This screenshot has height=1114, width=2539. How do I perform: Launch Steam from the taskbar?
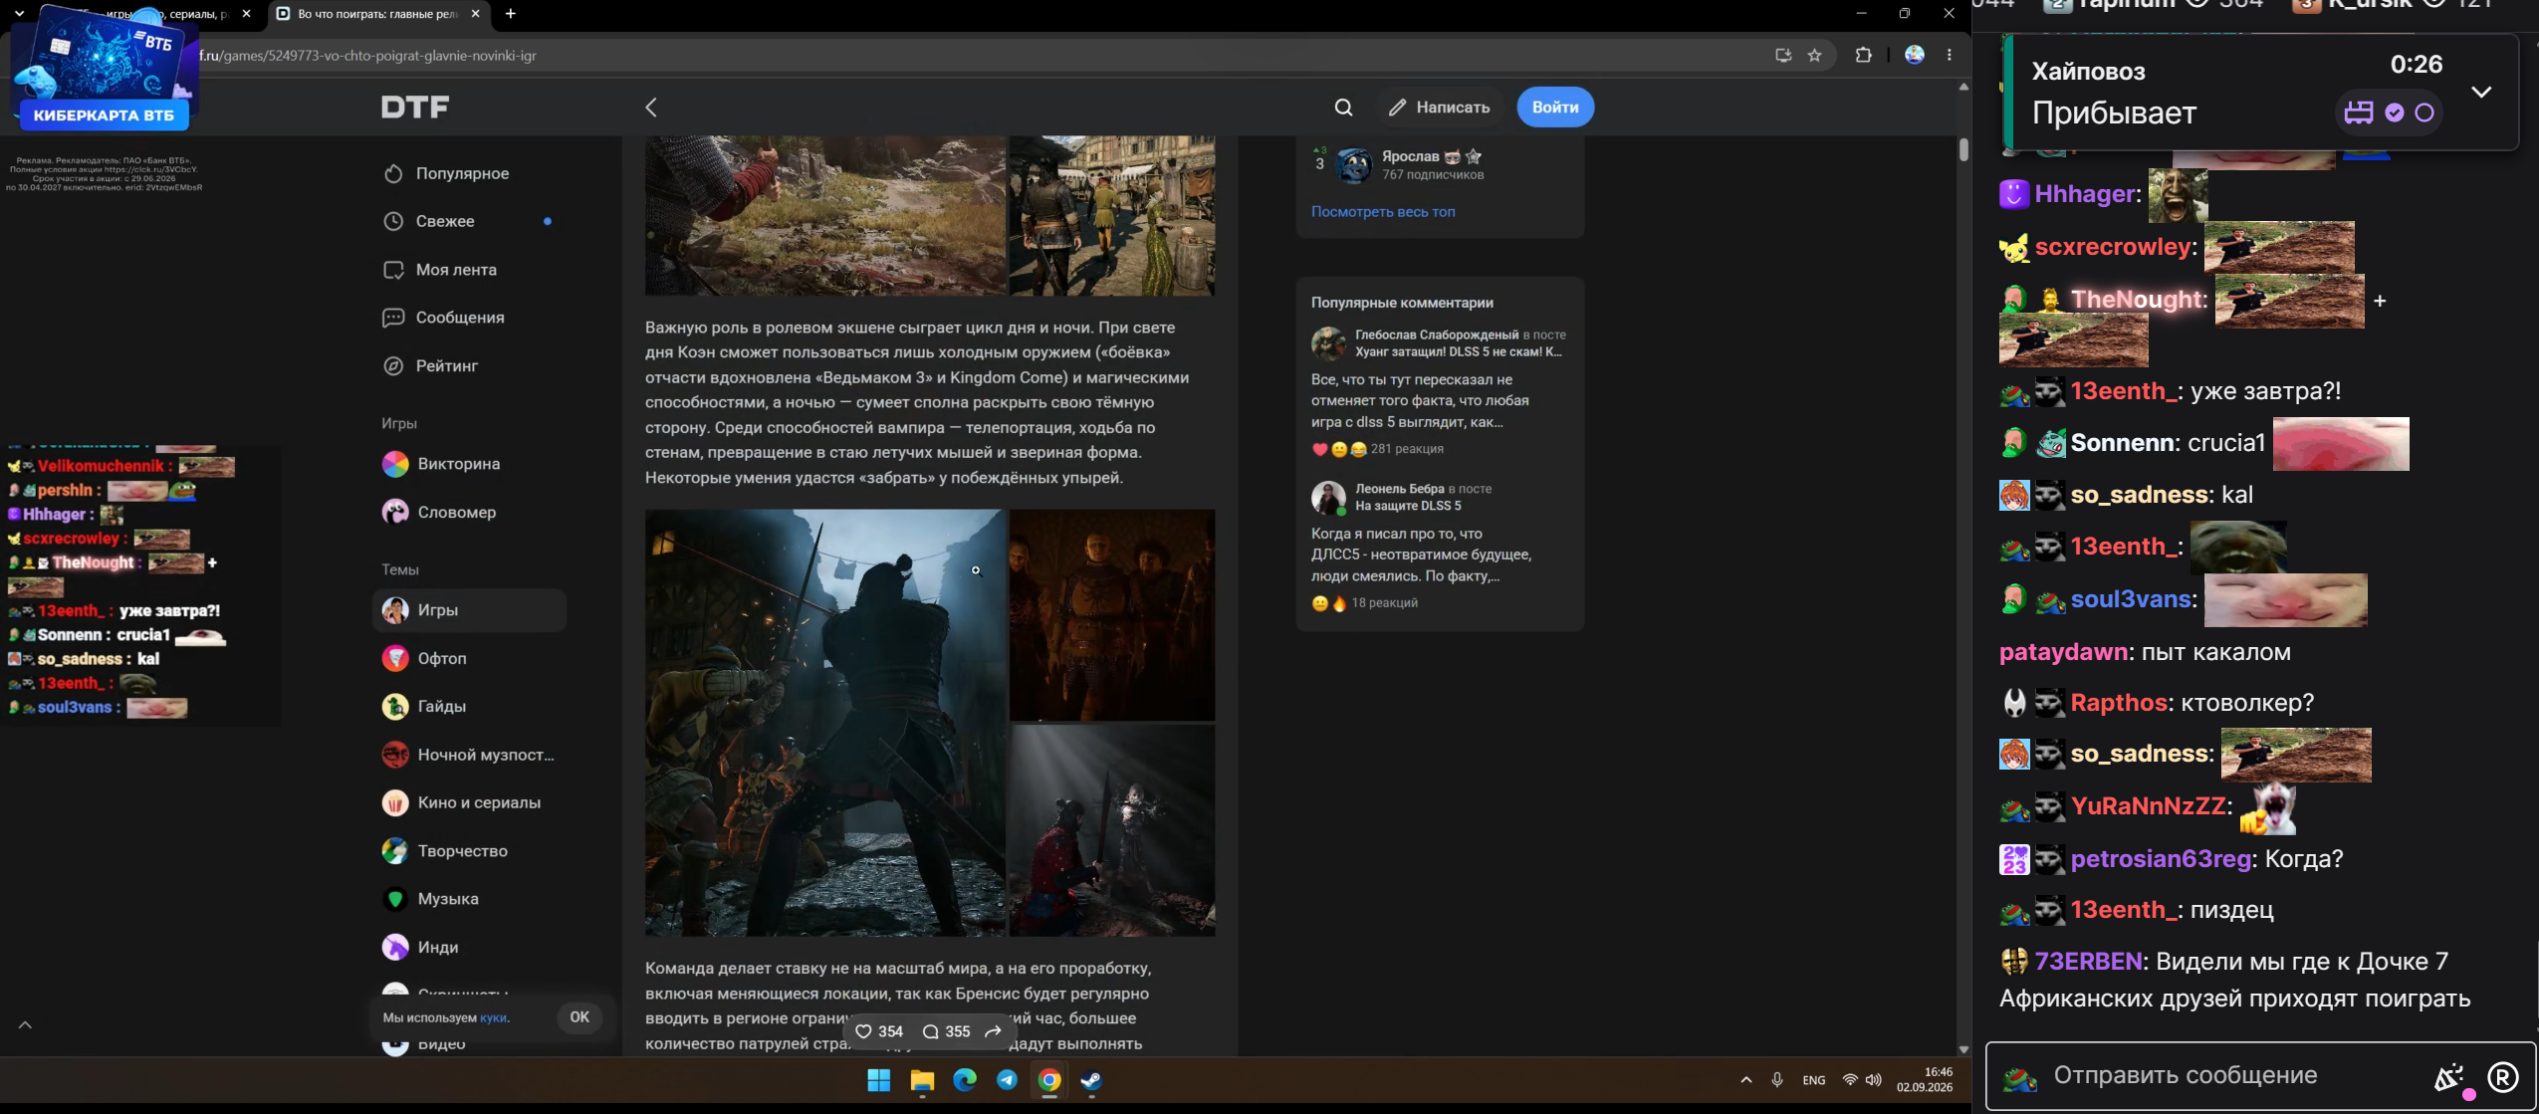[1091, 1080]
